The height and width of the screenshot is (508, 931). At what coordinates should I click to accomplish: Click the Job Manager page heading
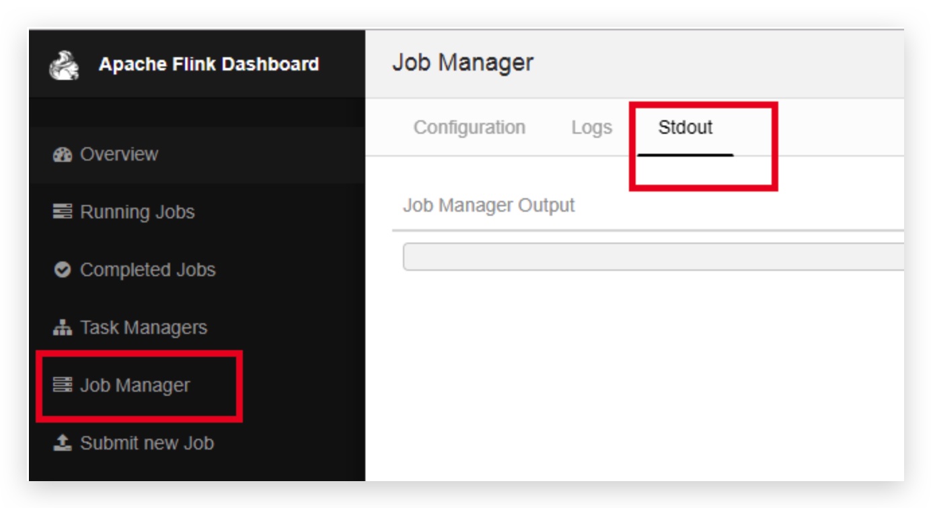coord(463,62)
